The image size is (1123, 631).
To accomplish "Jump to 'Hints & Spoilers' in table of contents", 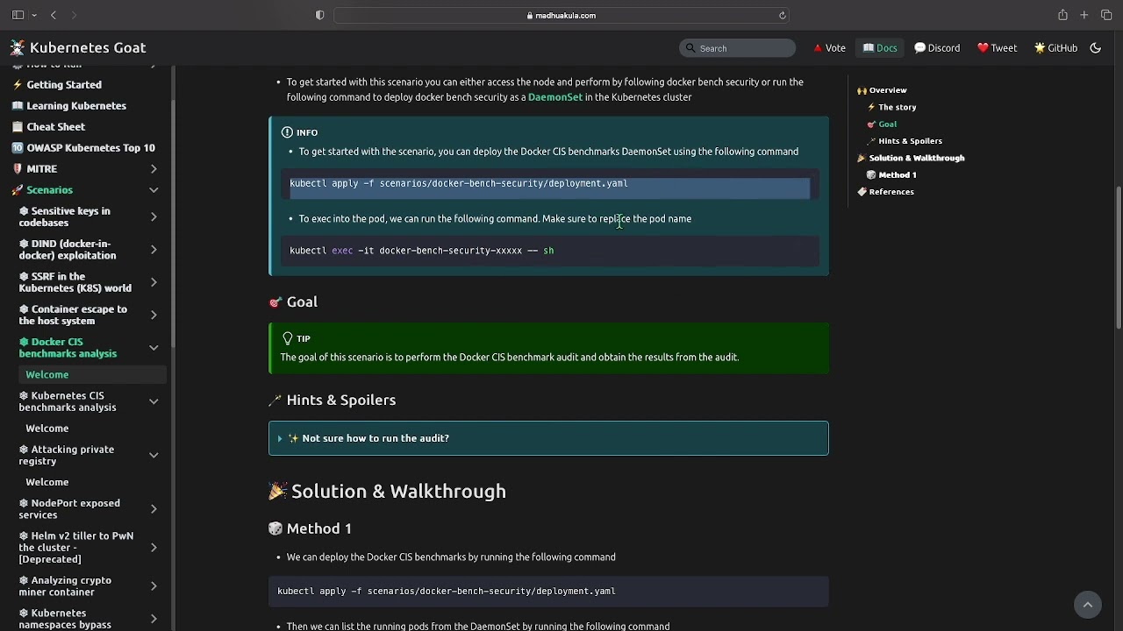I will 910,141.
